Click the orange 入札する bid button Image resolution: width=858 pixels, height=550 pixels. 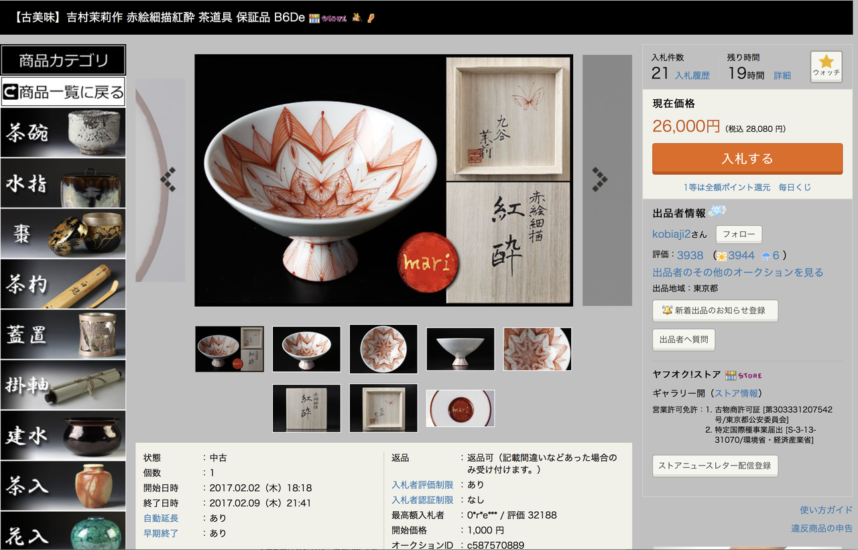tap(747, 159)
